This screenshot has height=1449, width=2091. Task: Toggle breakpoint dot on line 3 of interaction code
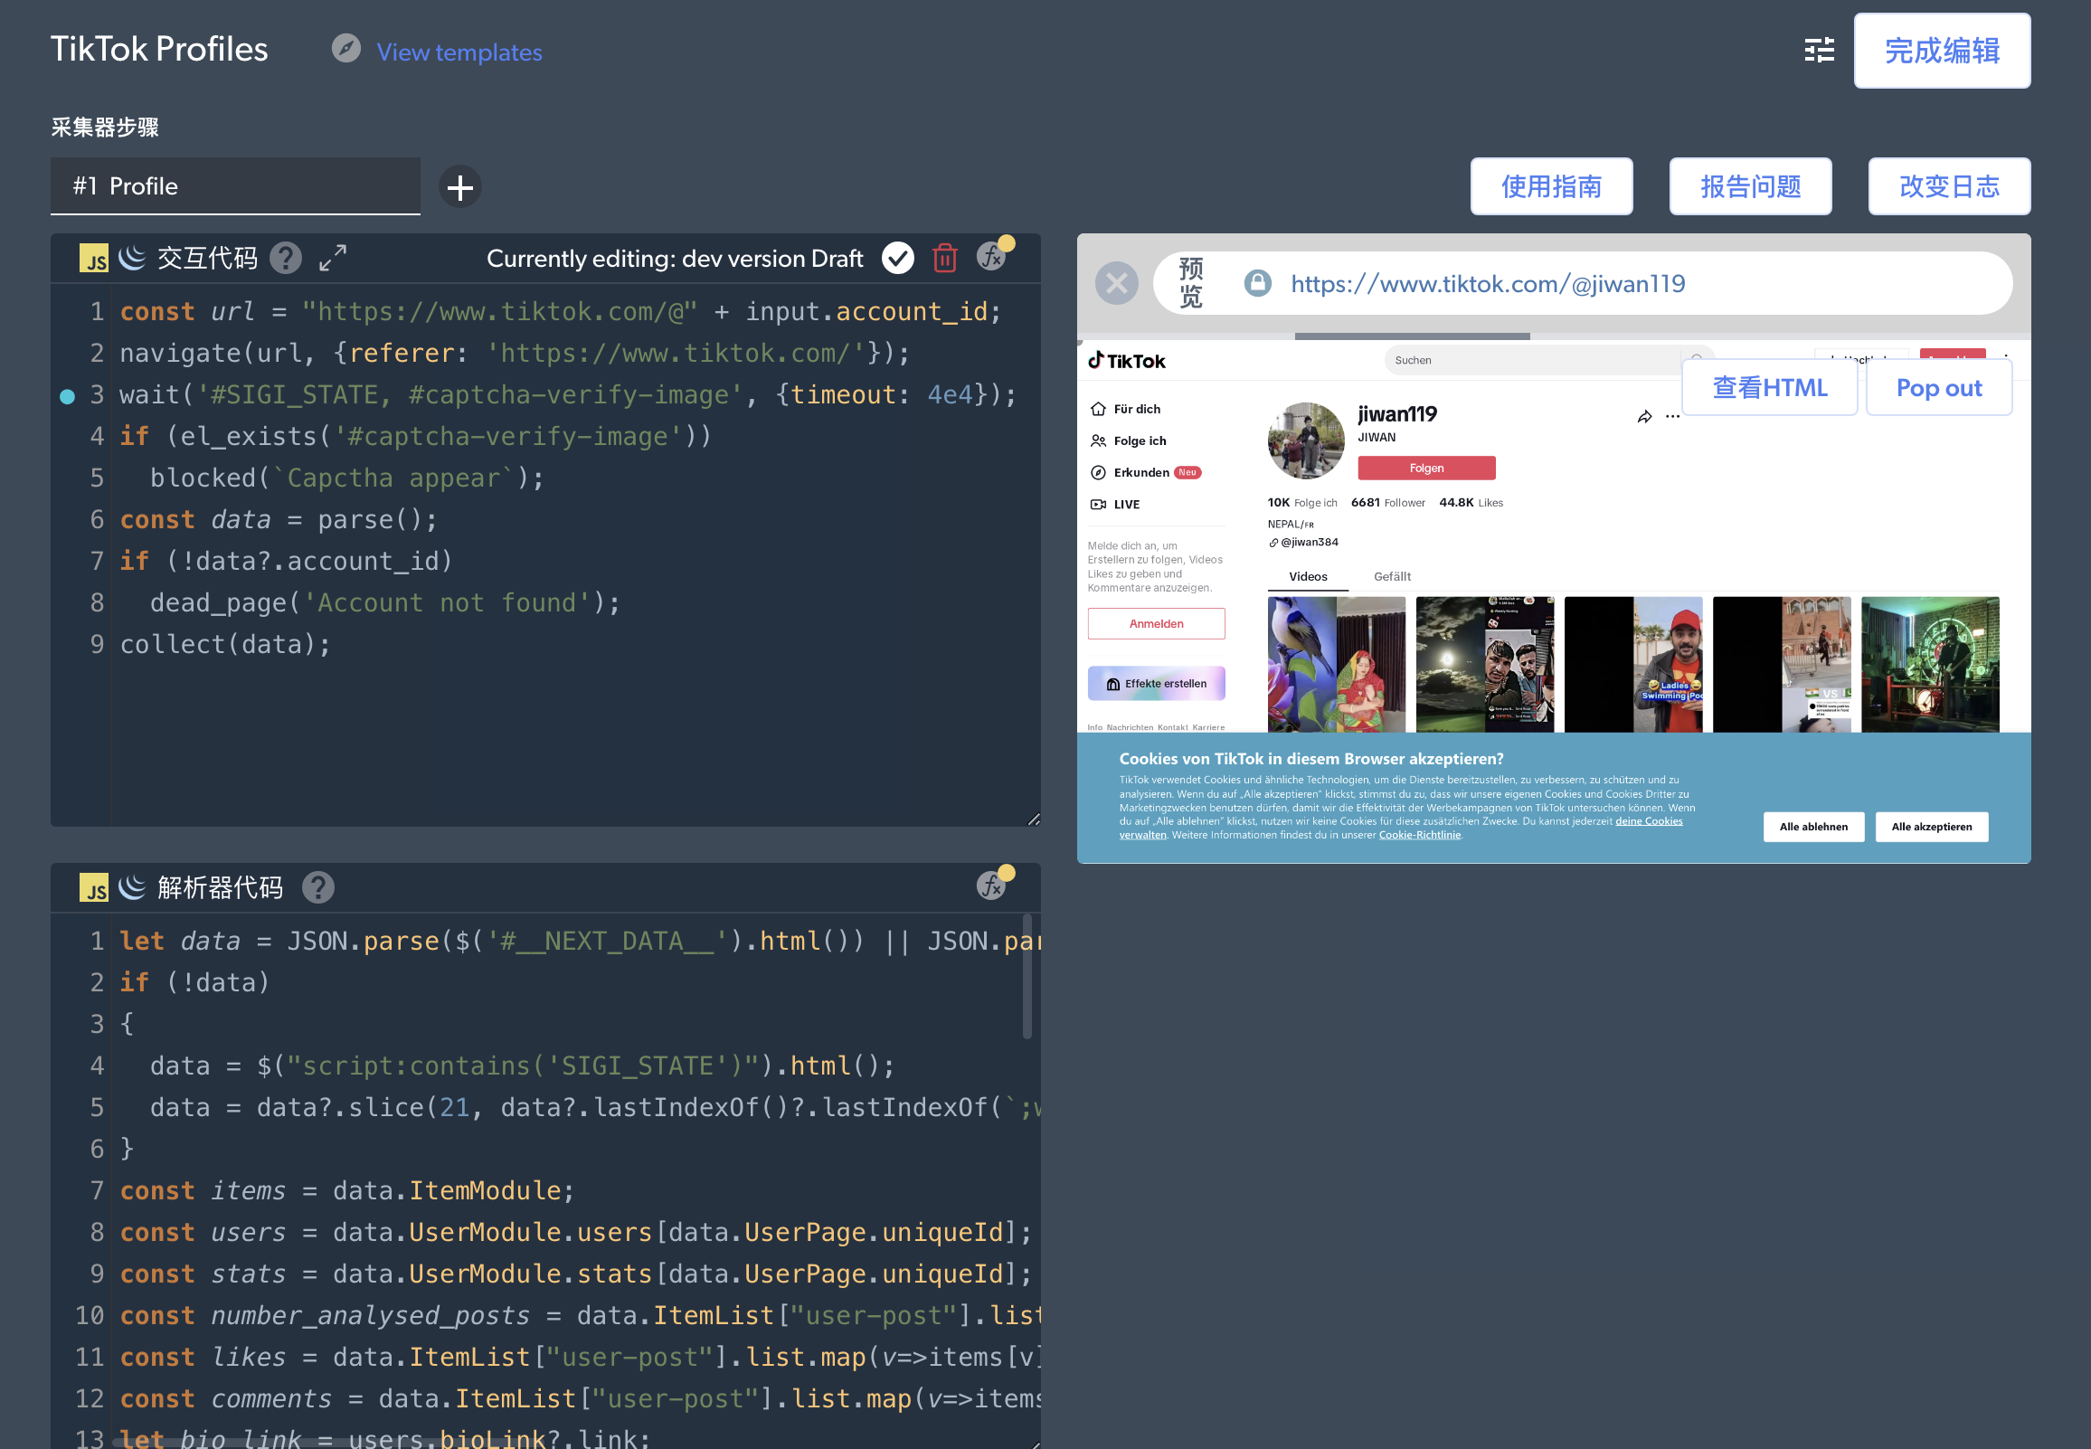66,396
